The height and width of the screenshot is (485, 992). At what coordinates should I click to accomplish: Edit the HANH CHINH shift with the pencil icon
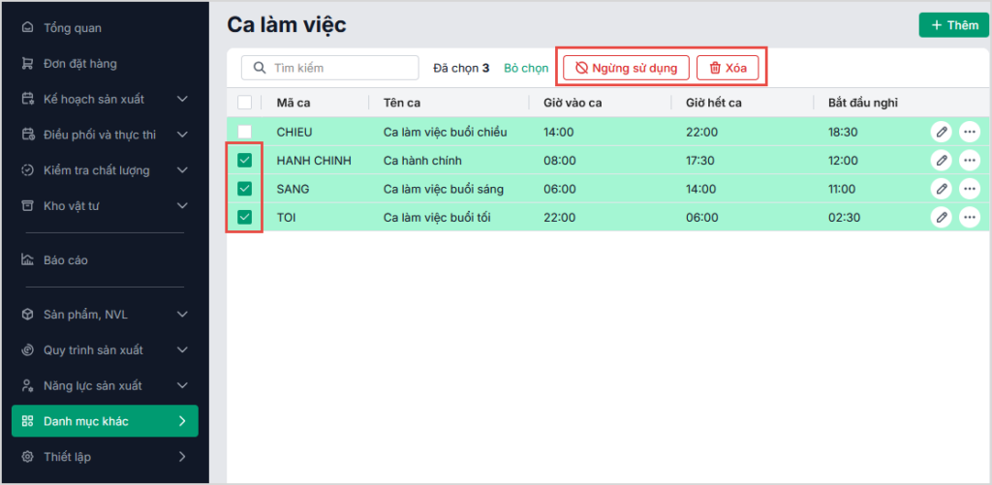pyautogui.click(x=942, y=160)
